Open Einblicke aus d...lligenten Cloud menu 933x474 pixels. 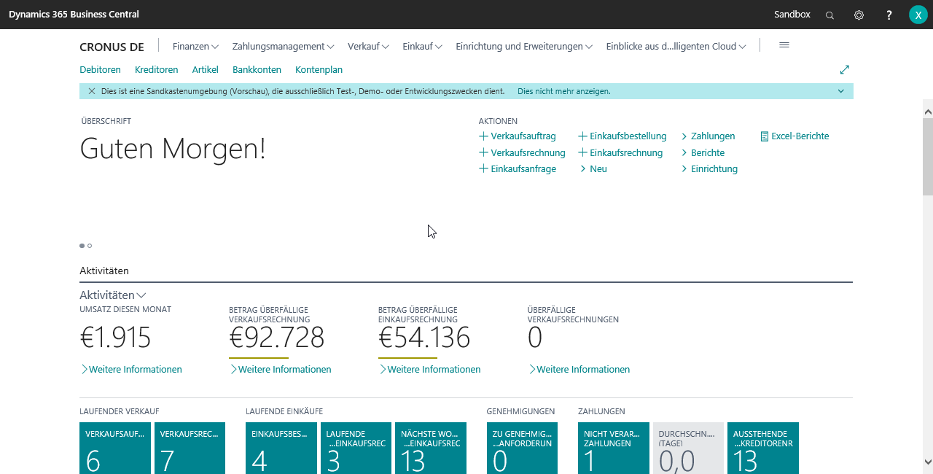(676, 47)
